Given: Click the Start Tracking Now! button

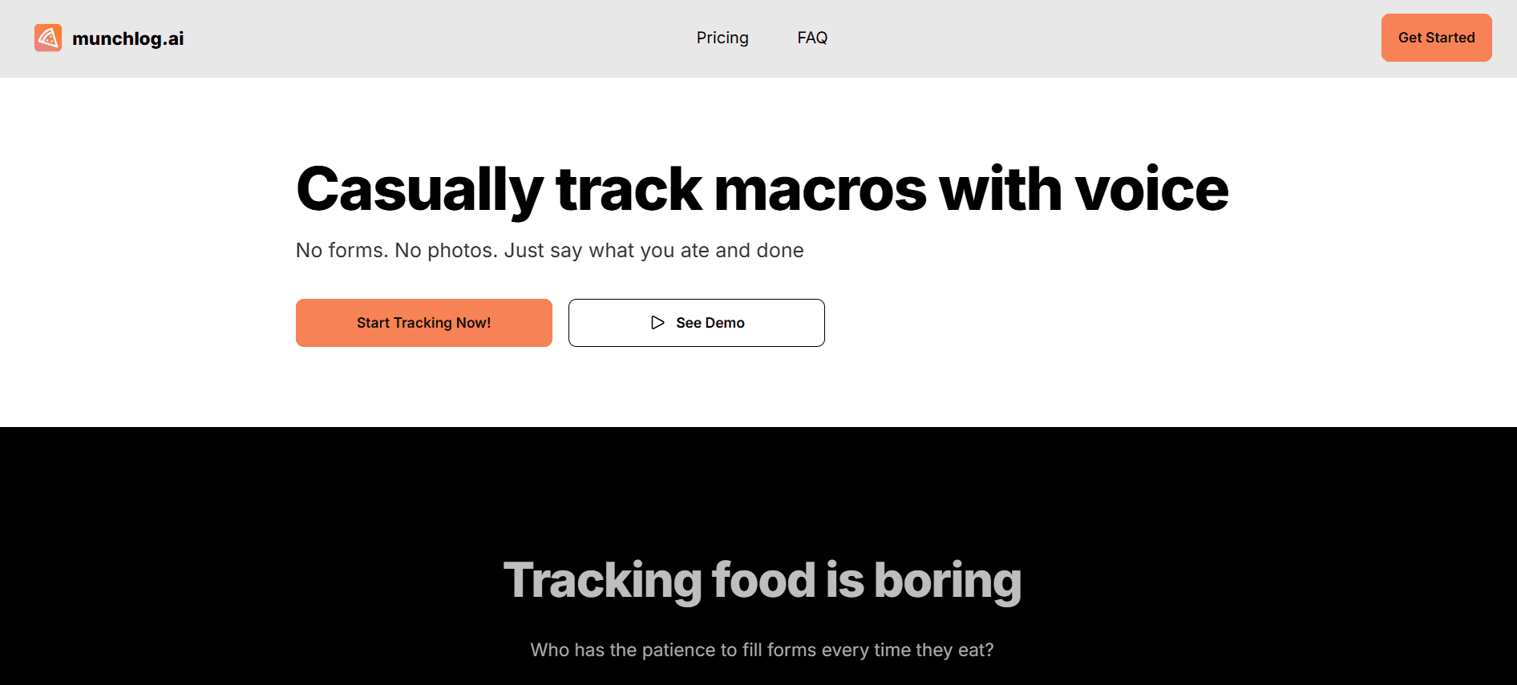Looking at the screenshot, I should (x=423, y=322).
